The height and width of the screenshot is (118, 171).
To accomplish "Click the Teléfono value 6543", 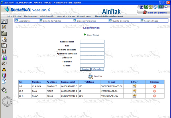I will pos(81,96).
